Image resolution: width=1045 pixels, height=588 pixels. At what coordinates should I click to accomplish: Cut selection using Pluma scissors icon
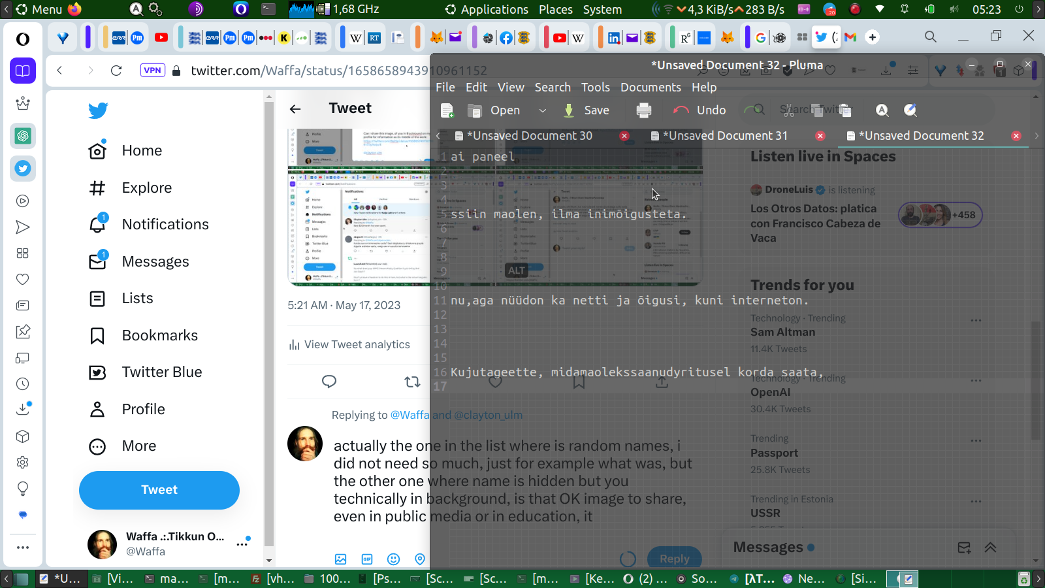click(x=789, y=110)
